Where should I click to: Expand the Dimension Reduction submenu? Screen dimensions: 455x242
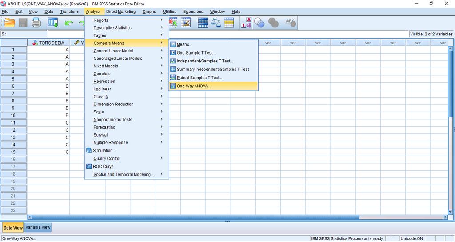(127, 104)
